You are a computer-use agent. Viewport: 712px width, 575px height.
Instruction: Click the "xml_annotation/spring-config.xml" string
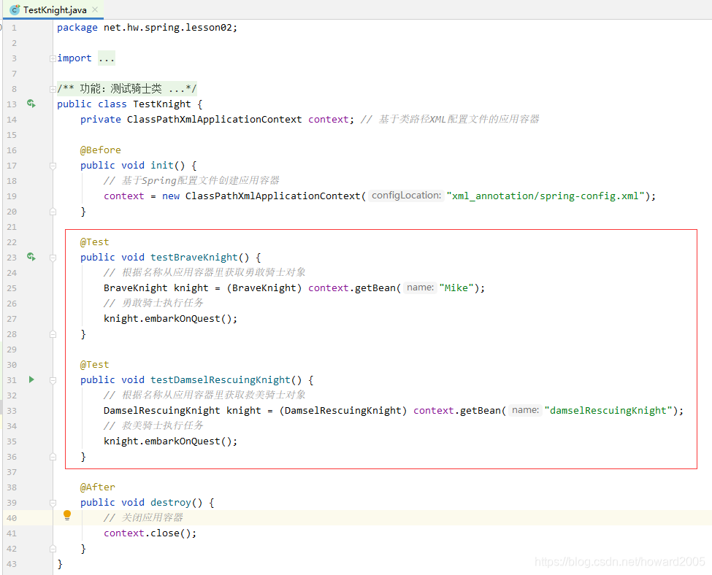[x=546, y=196]
